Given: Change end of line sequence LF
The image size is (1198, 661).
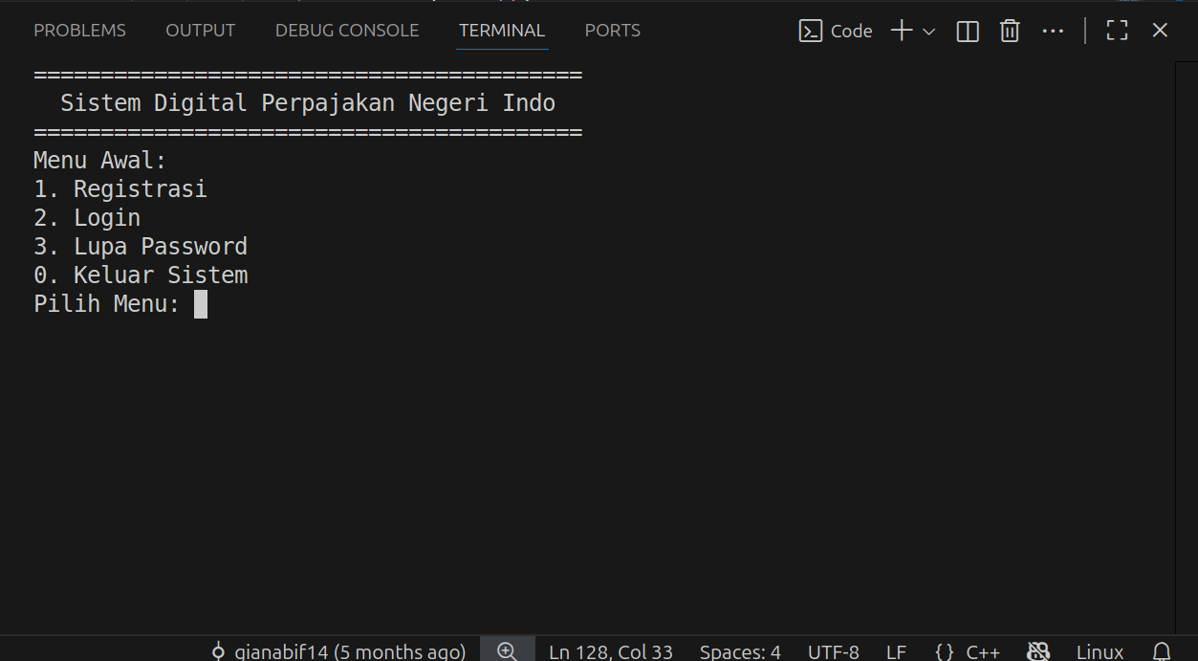Looking at the screenshot, I should pos(896,651).
